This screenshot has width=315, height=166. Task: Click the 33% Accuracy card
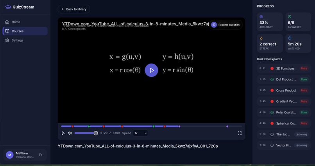[x=270, y=22]
